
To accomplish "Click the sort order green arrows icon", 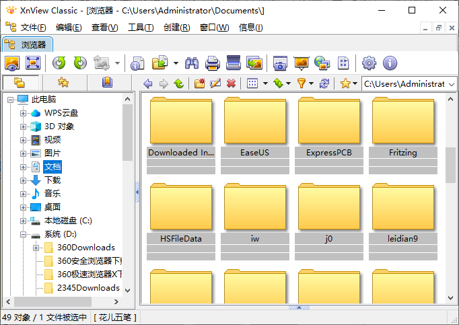I will pos(279,83).
